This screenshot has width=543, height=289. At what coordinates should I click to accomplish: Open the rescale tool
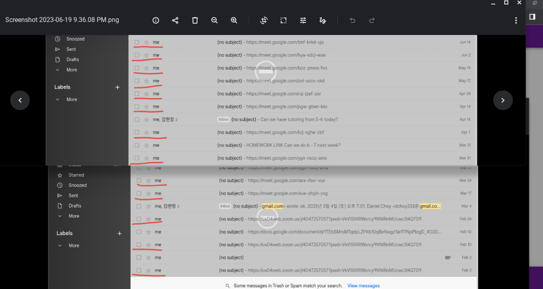283,20
